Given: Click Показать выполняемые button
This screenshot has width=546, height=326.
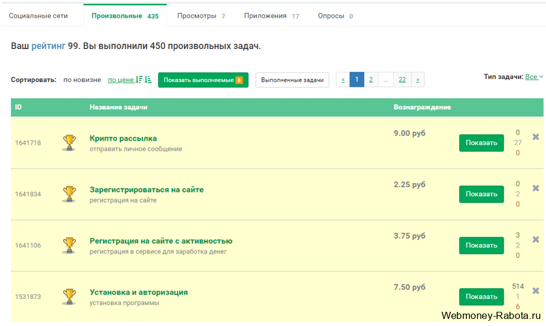Looking at the screenshot, I should (x=204, y=80).
